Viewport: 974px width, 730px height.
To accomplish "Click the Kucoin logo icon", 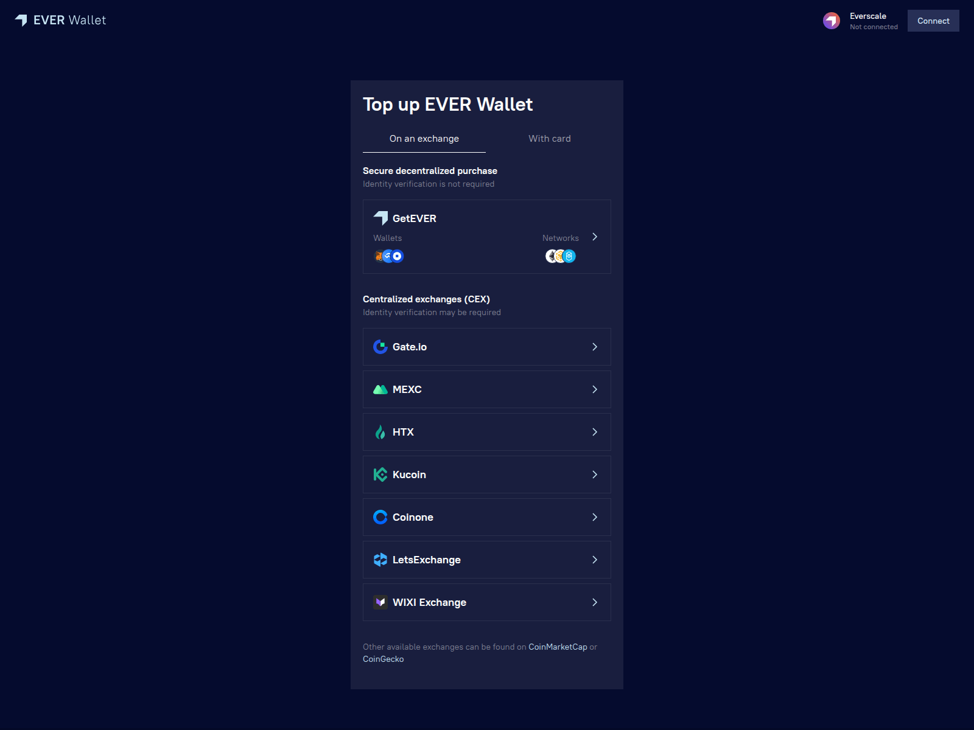I will (380, 474).
